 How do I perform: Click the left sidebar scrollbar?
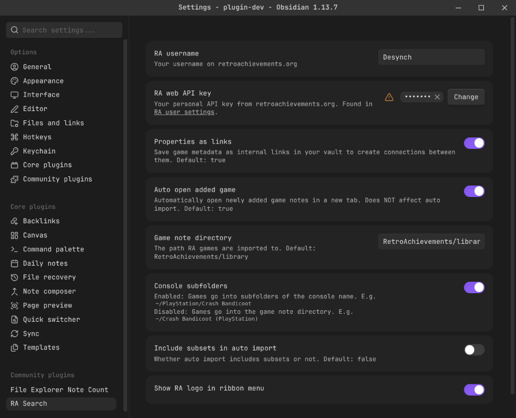pos(125,225)
